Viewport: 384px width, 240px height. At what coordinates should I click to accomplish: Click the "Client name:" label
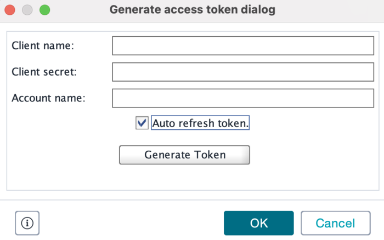[x=43, y=46]
